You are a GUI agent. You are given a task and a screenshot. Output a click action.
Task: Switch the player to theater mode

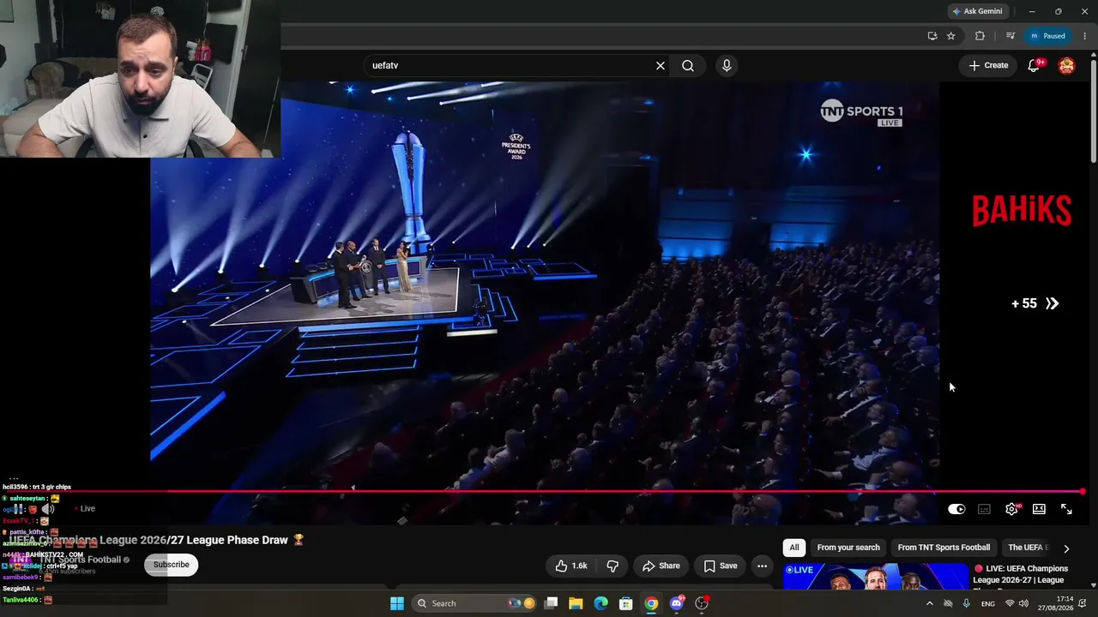[1039, 509]
